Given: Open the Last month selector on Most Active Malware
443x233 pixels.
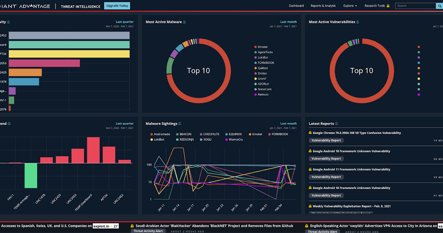Looking at the screenshot, I should click(x=288, y=22).
